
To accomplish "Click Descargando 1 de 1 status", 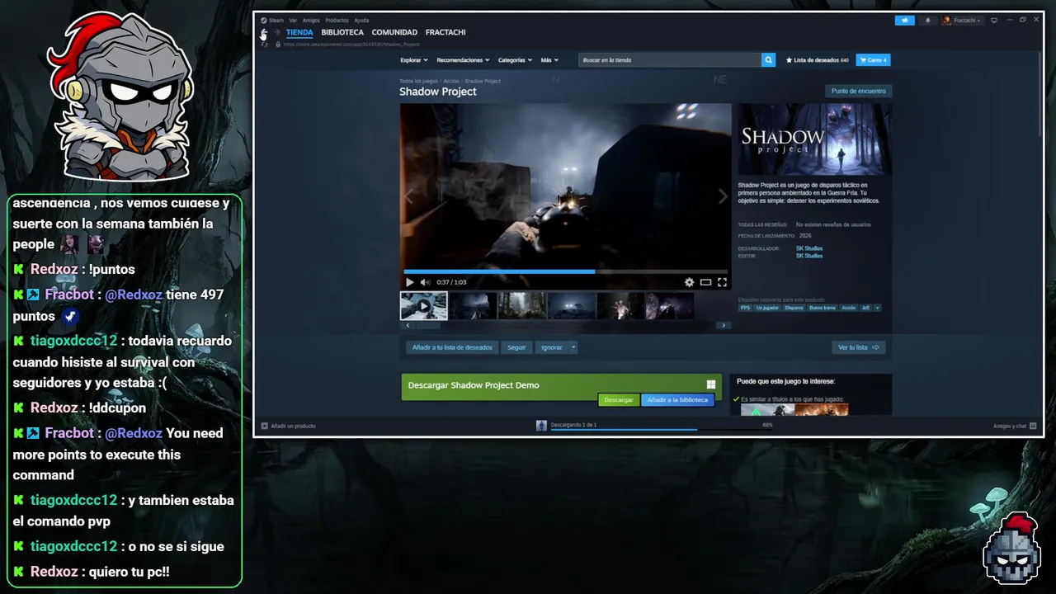I will [x=573, y=425].
